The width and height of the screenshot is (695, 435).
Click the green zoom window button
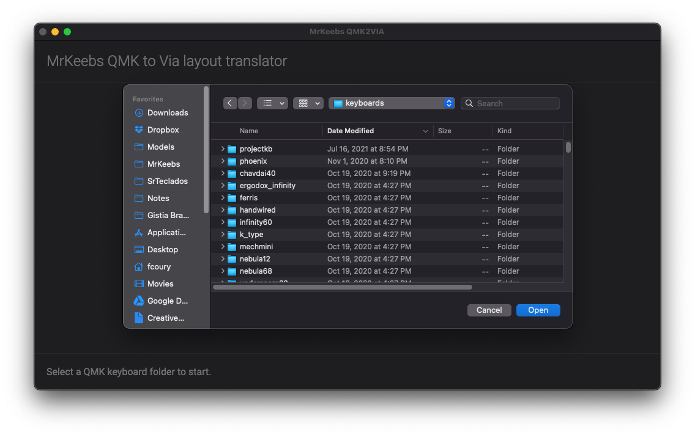[67, 32]
